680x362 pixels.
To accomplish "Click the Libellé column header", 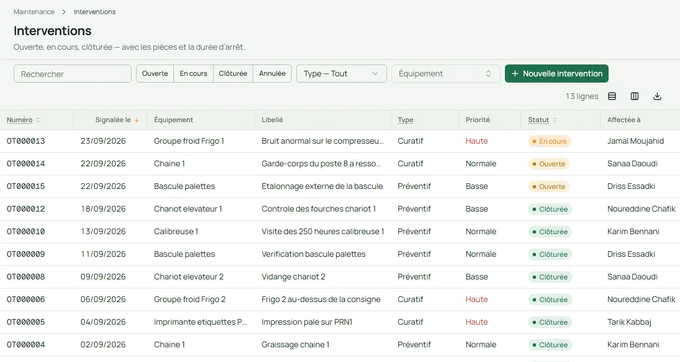I will [x=273, y=120].
